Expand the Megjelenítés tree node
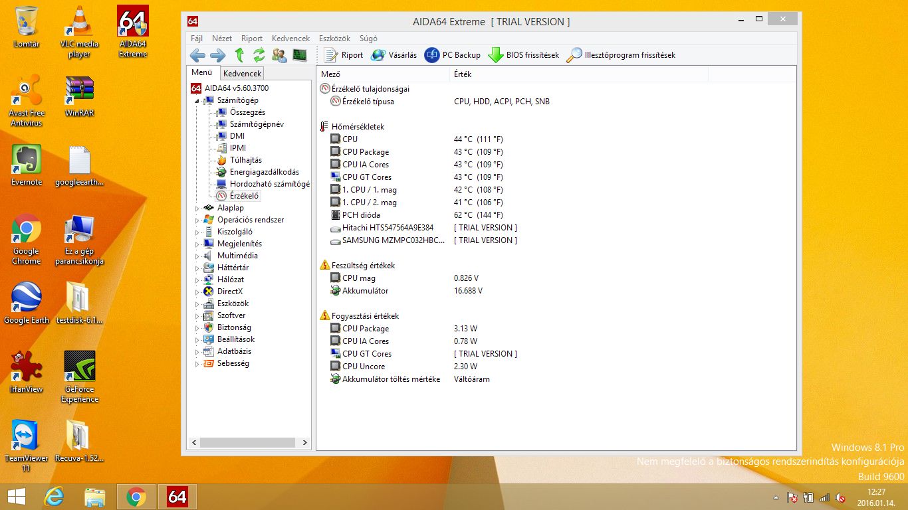The image size is (908, 510). pyautogui.click(x=196, y=244)
